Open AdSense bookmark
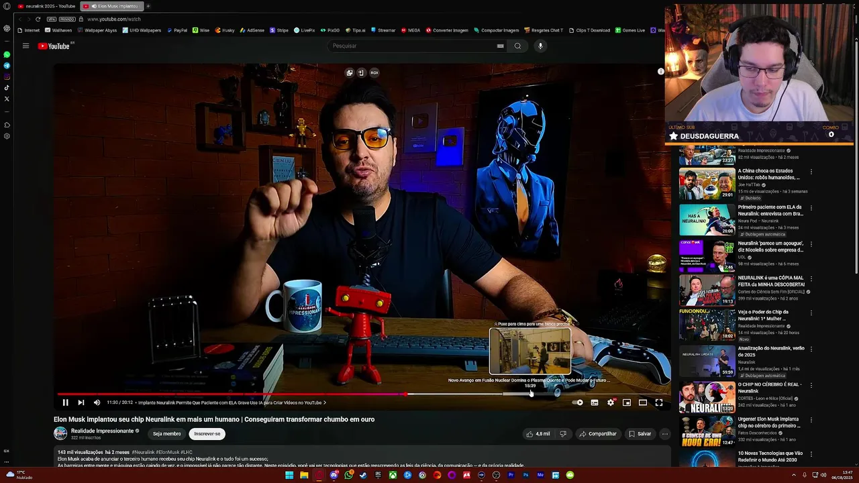This screenshot has width=859, height=483. point(252,30)
